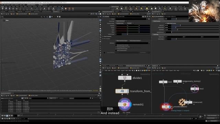Open the Windows menu
The width and height of the screenshot is (220, 124).
pyautogui.click(x=16, y=4)
